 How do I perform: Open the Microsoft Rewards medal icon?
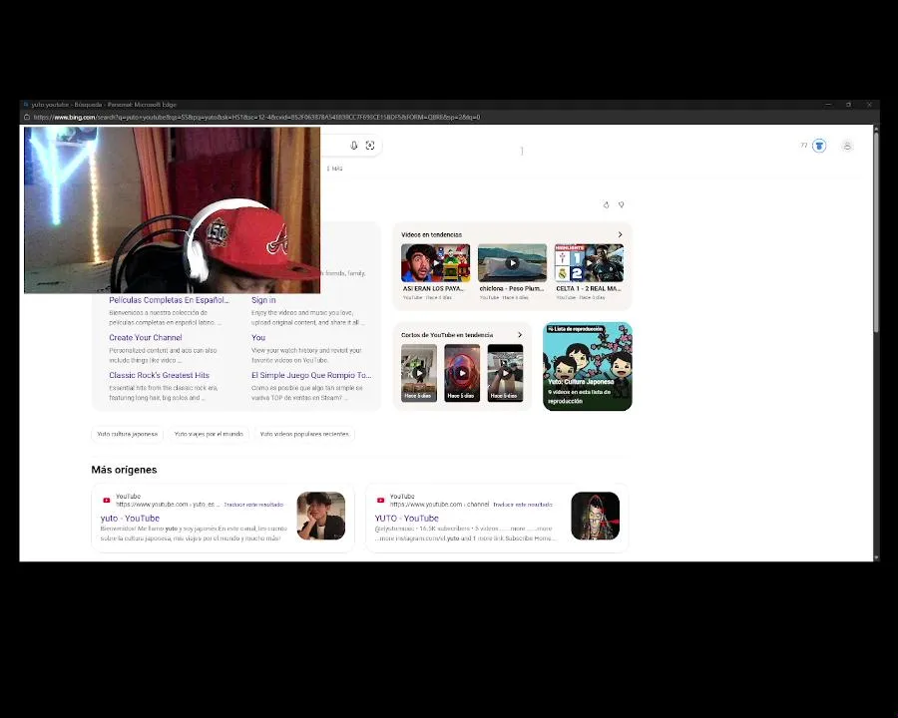click(819, 146)
